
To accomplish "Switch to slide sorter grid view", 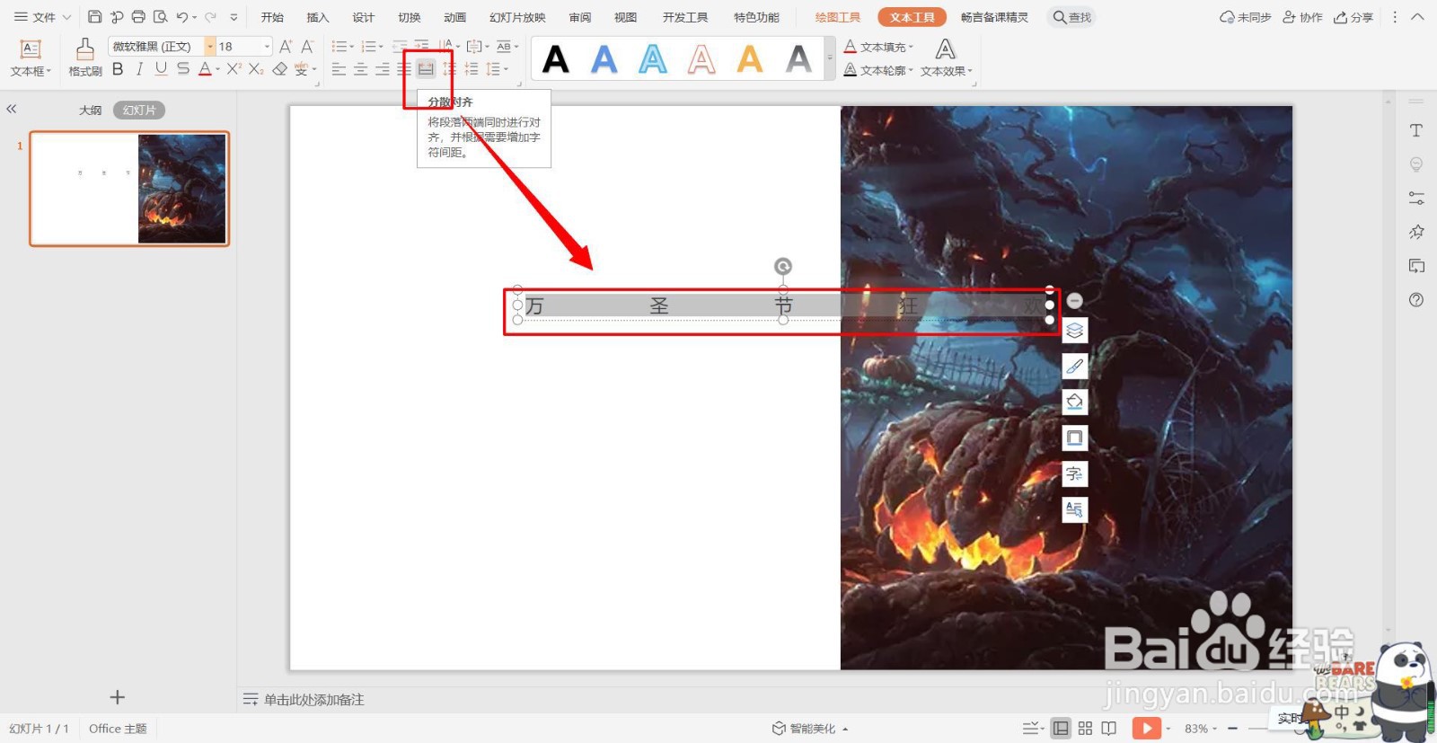I will (1085, 729).
